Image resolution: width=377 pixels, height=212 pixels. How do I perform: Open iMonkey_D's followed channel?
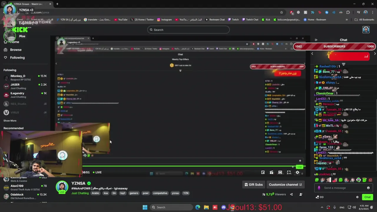coord(25,78)
